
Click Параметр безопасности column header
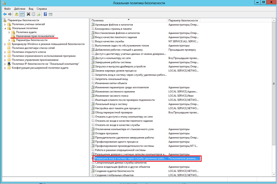(183, 21)
